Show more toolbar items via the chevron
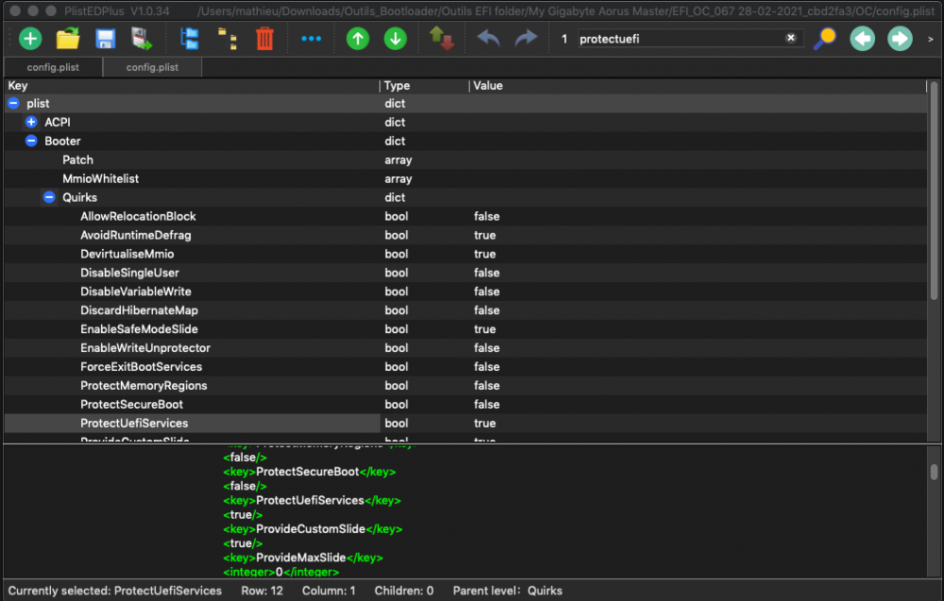944x601 pixels. tap(930, 39)
